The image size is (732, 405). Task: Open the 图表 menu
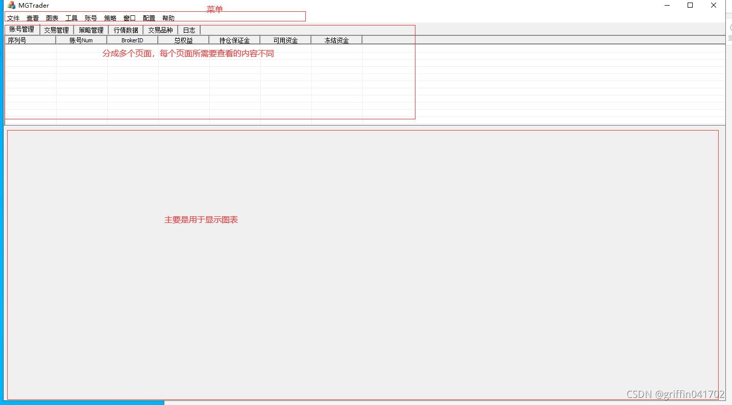click(x=52, y=18)
